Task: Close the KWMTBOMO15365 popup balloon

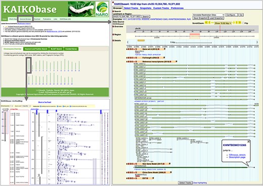Action: tap(248, 142)
